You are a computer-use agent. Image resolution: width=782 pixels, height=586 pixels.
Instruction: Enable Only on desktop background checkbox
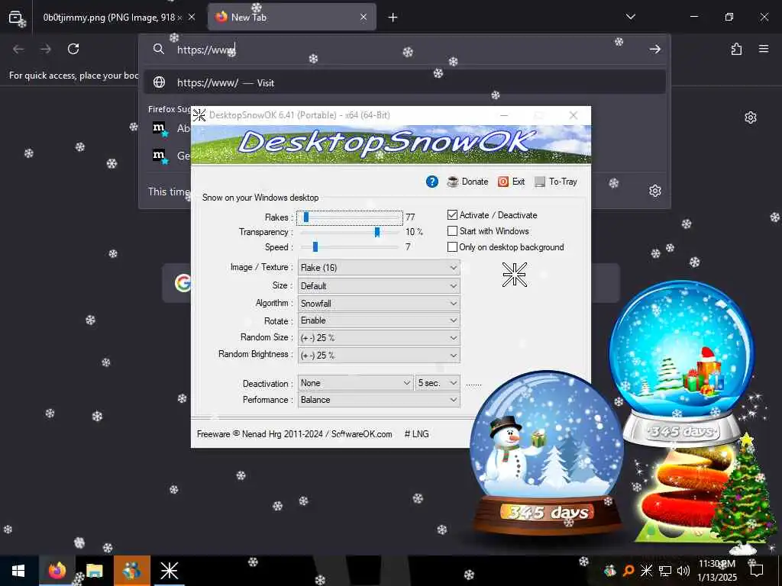(x=452, y=246)
